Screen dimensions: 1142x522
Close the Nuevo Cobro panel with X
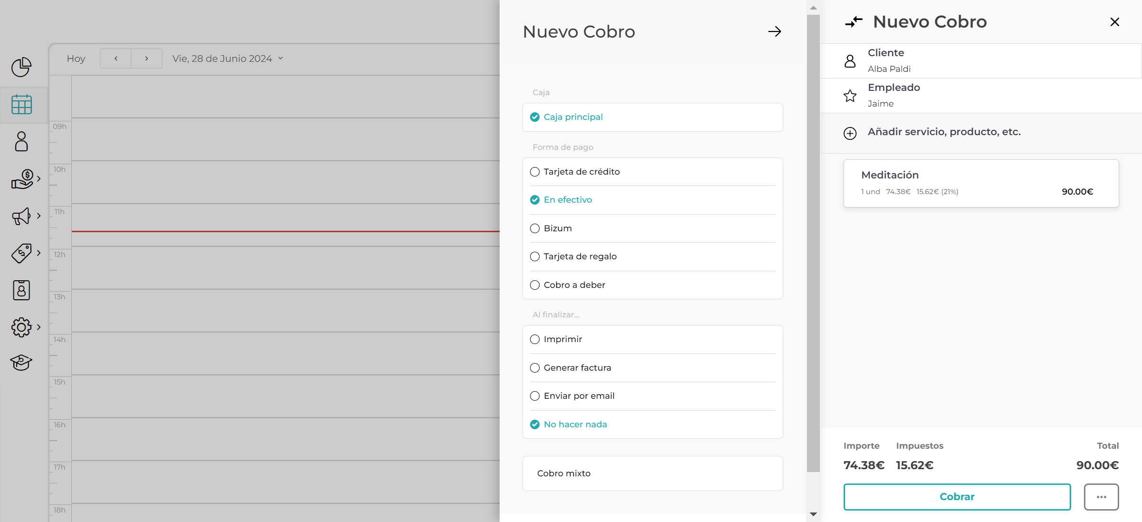click(x=1114, y=22)
